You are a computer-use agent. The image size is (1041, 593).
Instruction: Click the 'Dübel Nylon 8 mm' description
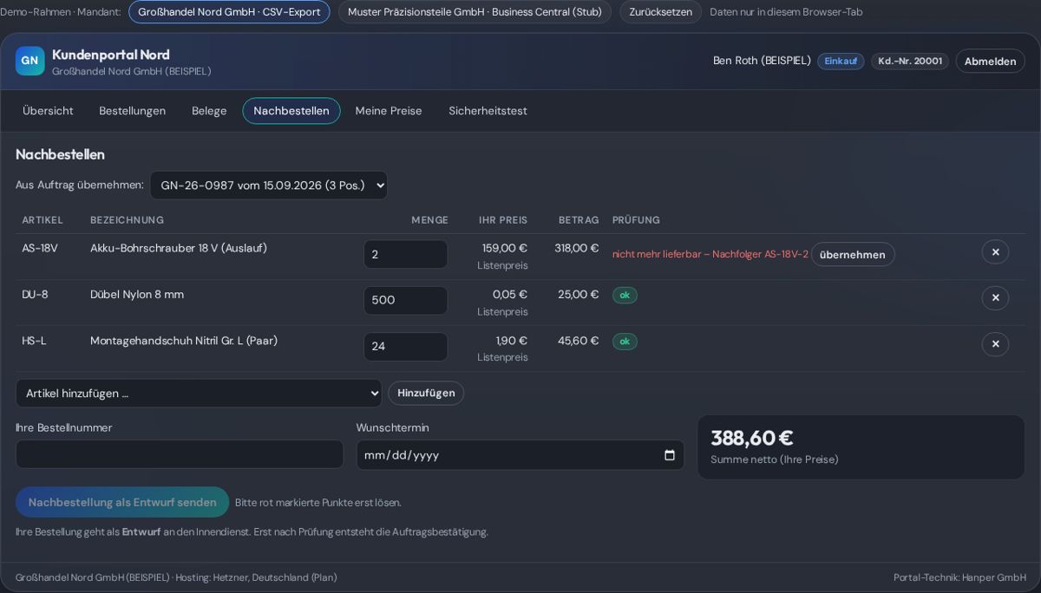pos(137,295)
